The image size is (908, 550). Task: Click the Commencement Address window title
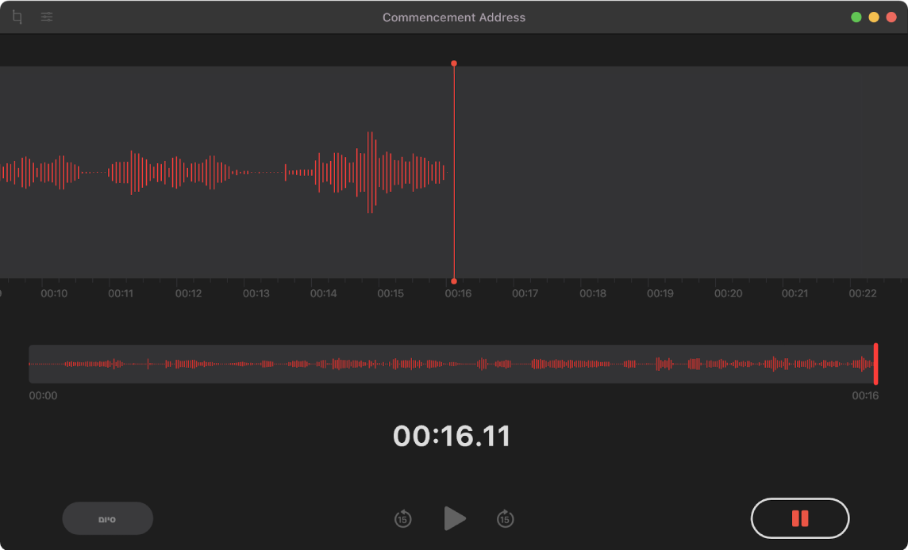coord(454,17)
